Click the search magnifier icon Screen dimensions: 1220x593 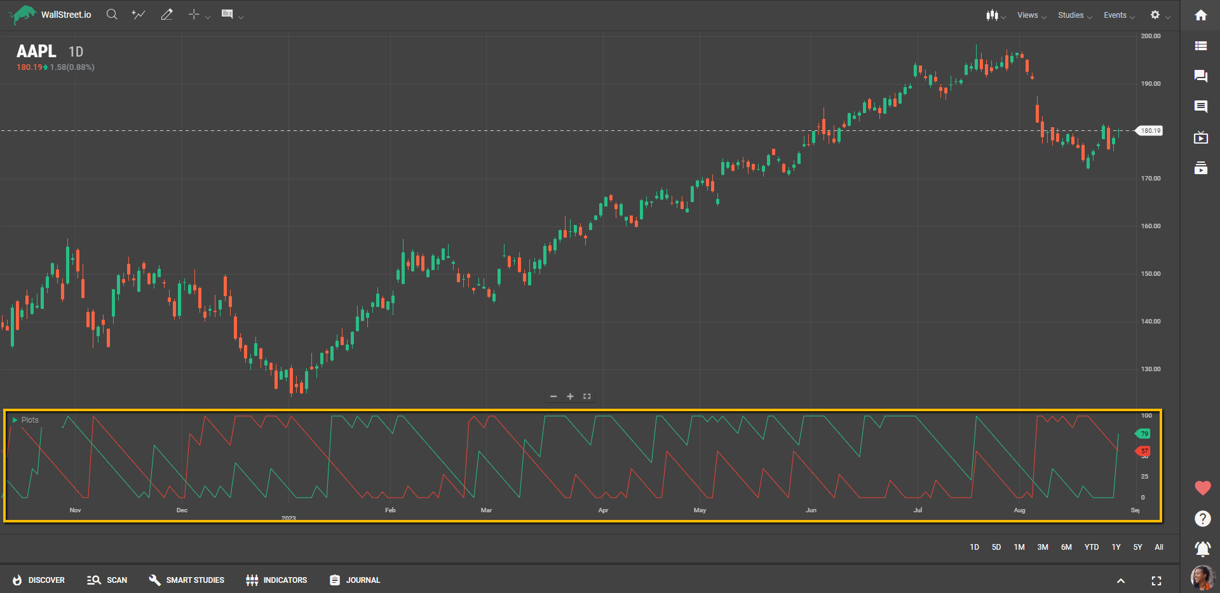click(x=112, y=15)
